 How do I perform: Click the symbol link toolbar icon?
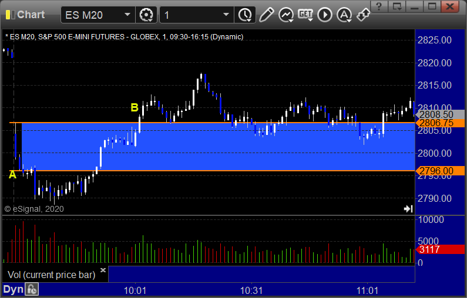pos(364,15)
